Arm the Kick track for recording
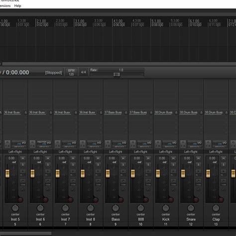 click(171, 200)
